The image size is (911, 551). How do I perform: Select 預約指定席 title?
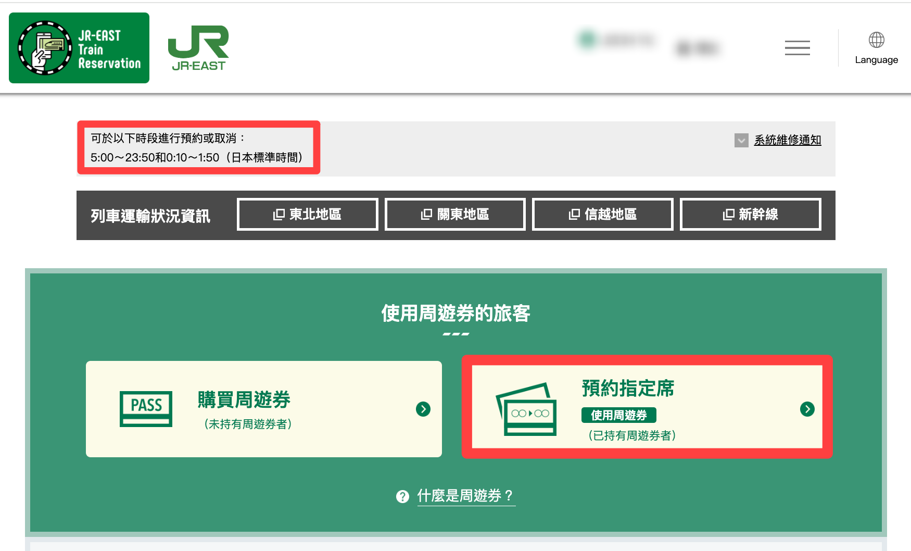tap(628, 388)
